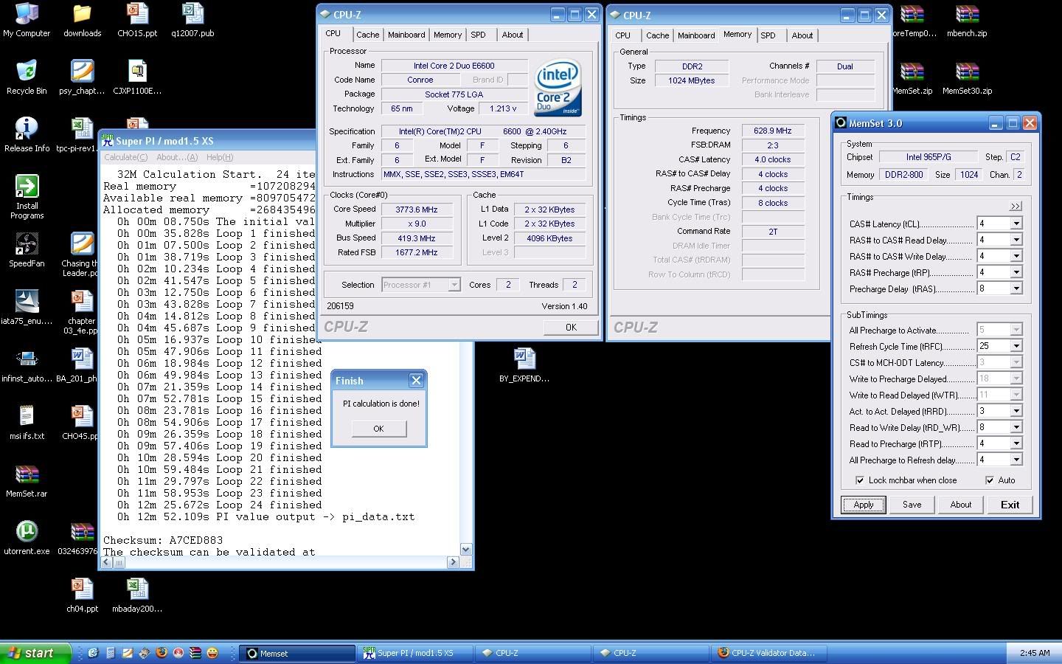Open CPU-Z Validator Data taskbar item
The width and height of the screenshot is (1062, 664).
pyautogui.click(x=769, y=653)
